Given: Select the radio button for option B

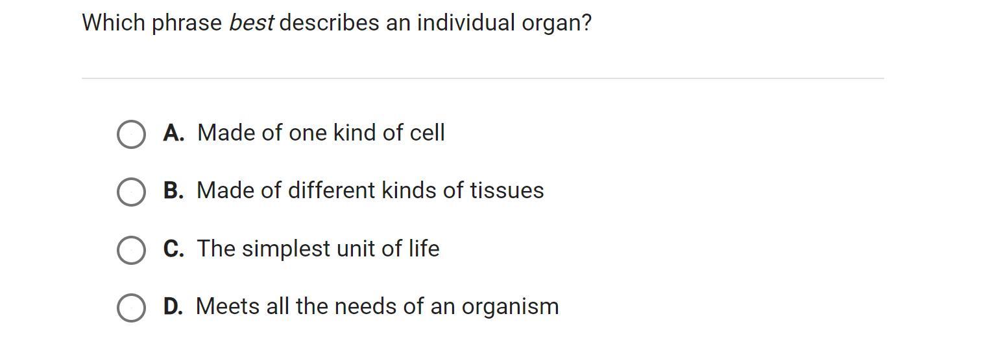Looking at the screenshot, I should point(131,192).
